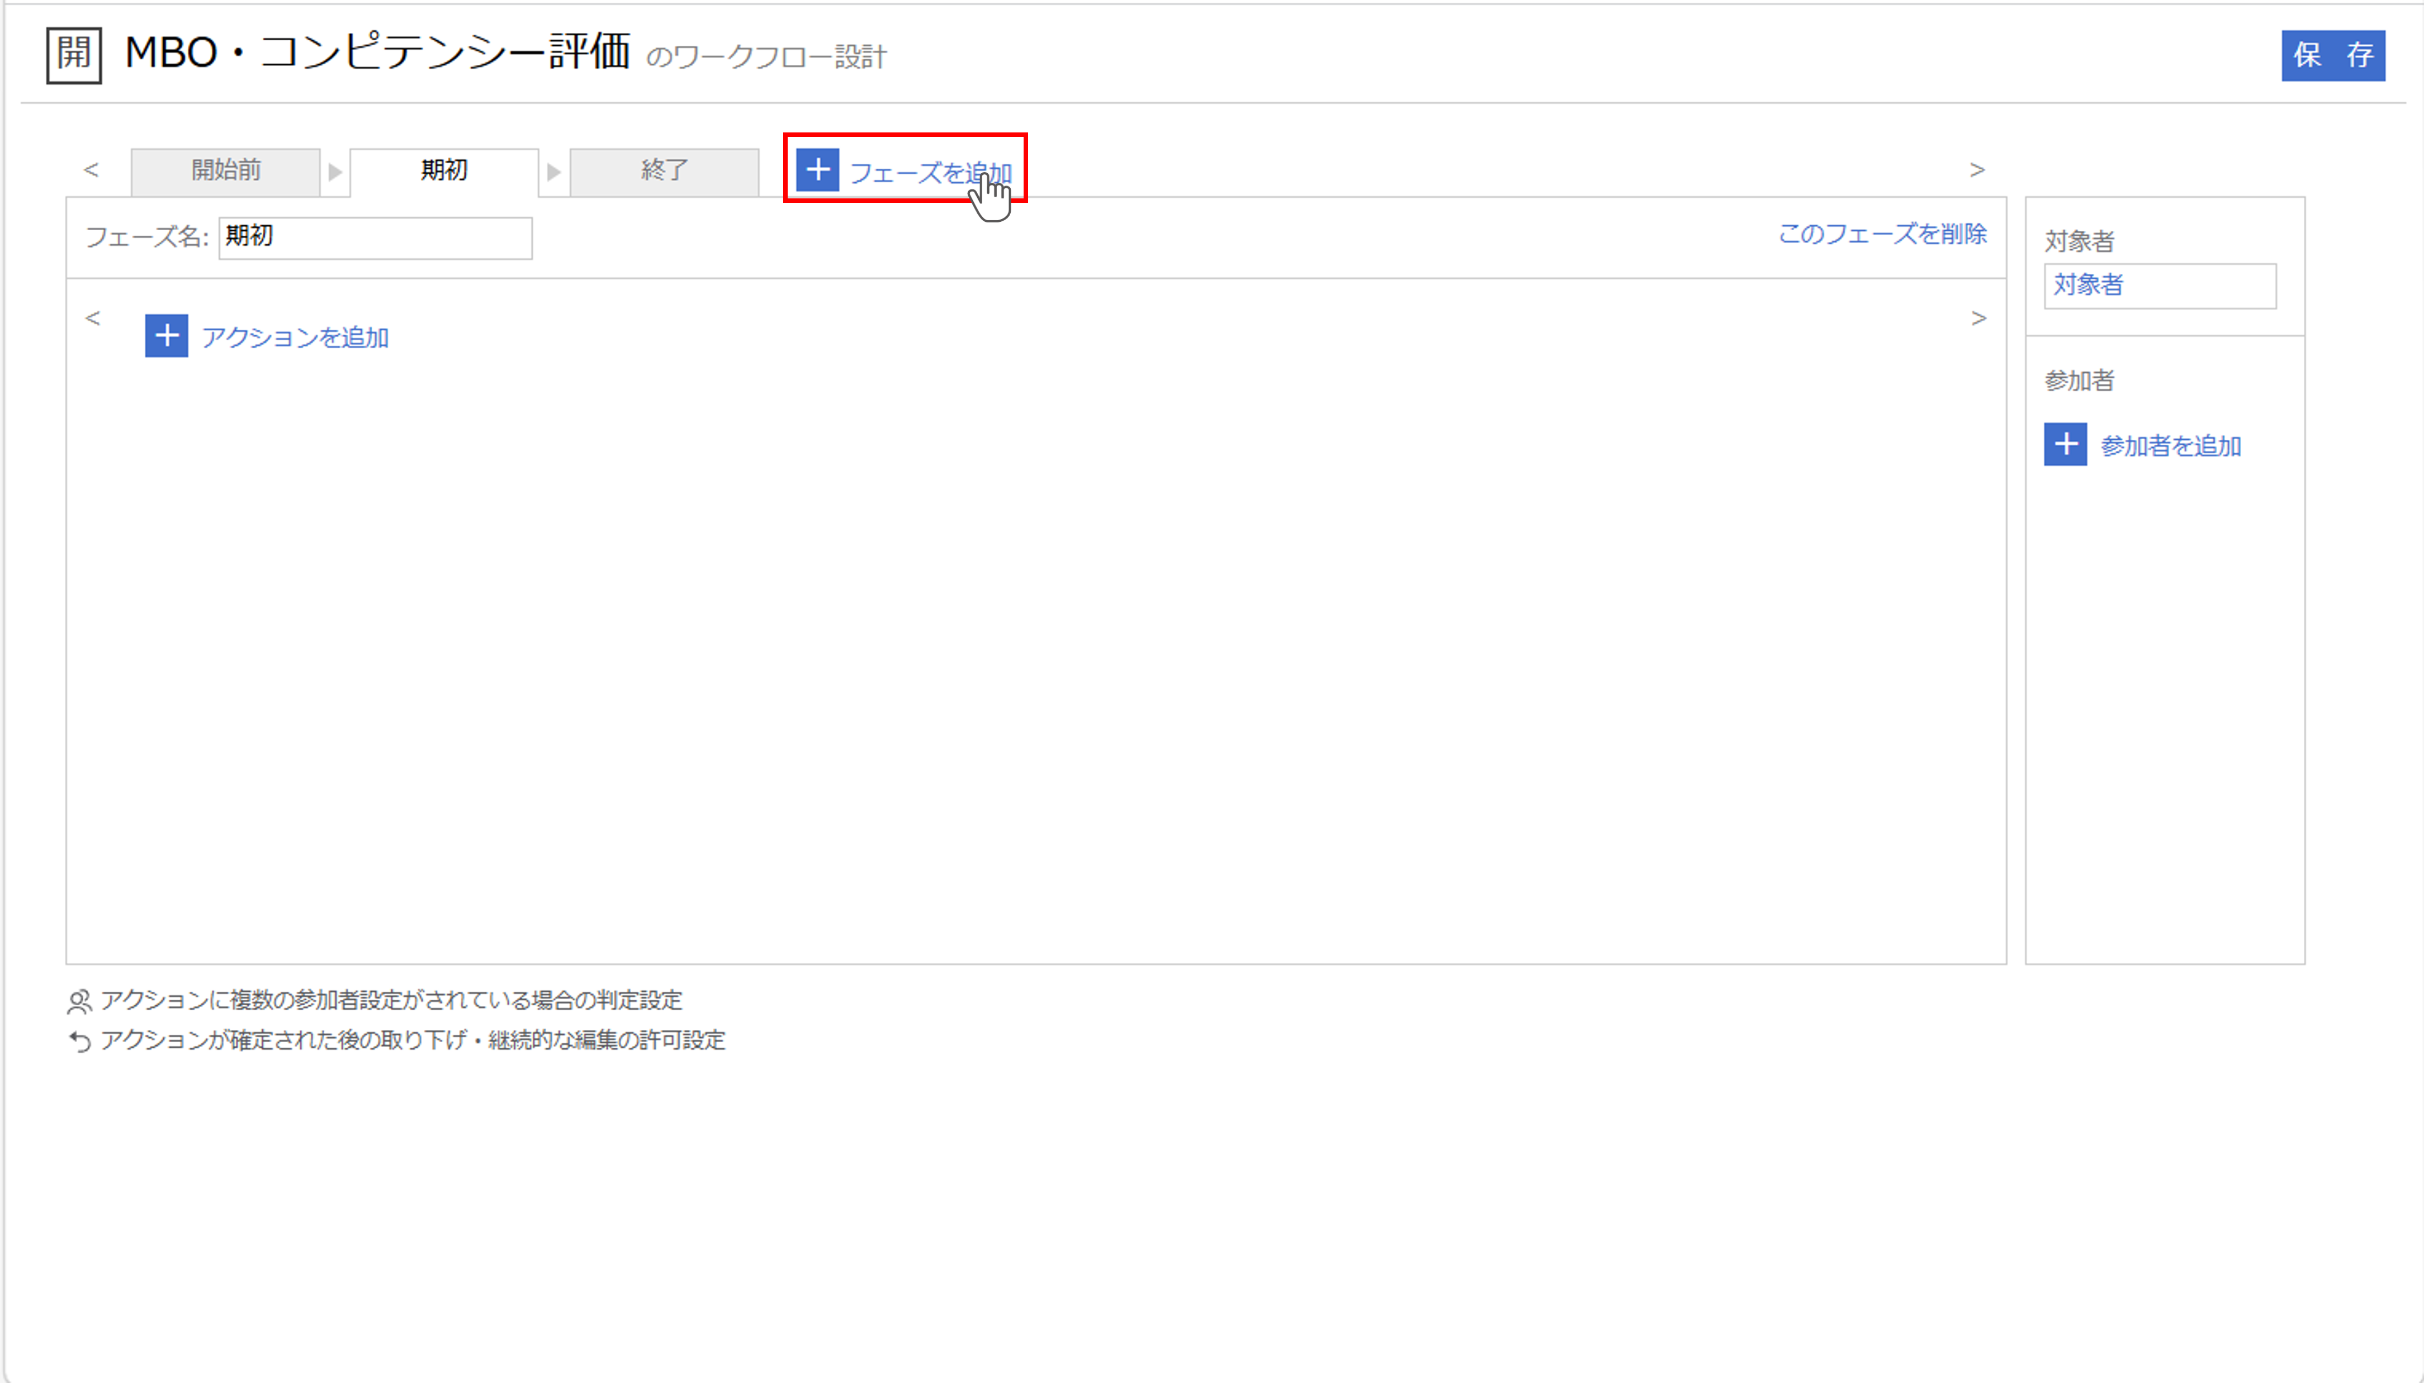Click このフェーズを削除 link
This screenshot has height=1383, width=2424.
(1882, 234)
